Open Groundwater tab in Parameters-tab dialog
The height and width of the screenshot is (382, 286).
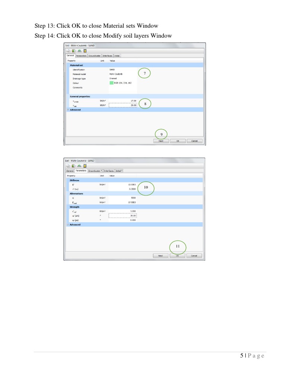point(95,171)
